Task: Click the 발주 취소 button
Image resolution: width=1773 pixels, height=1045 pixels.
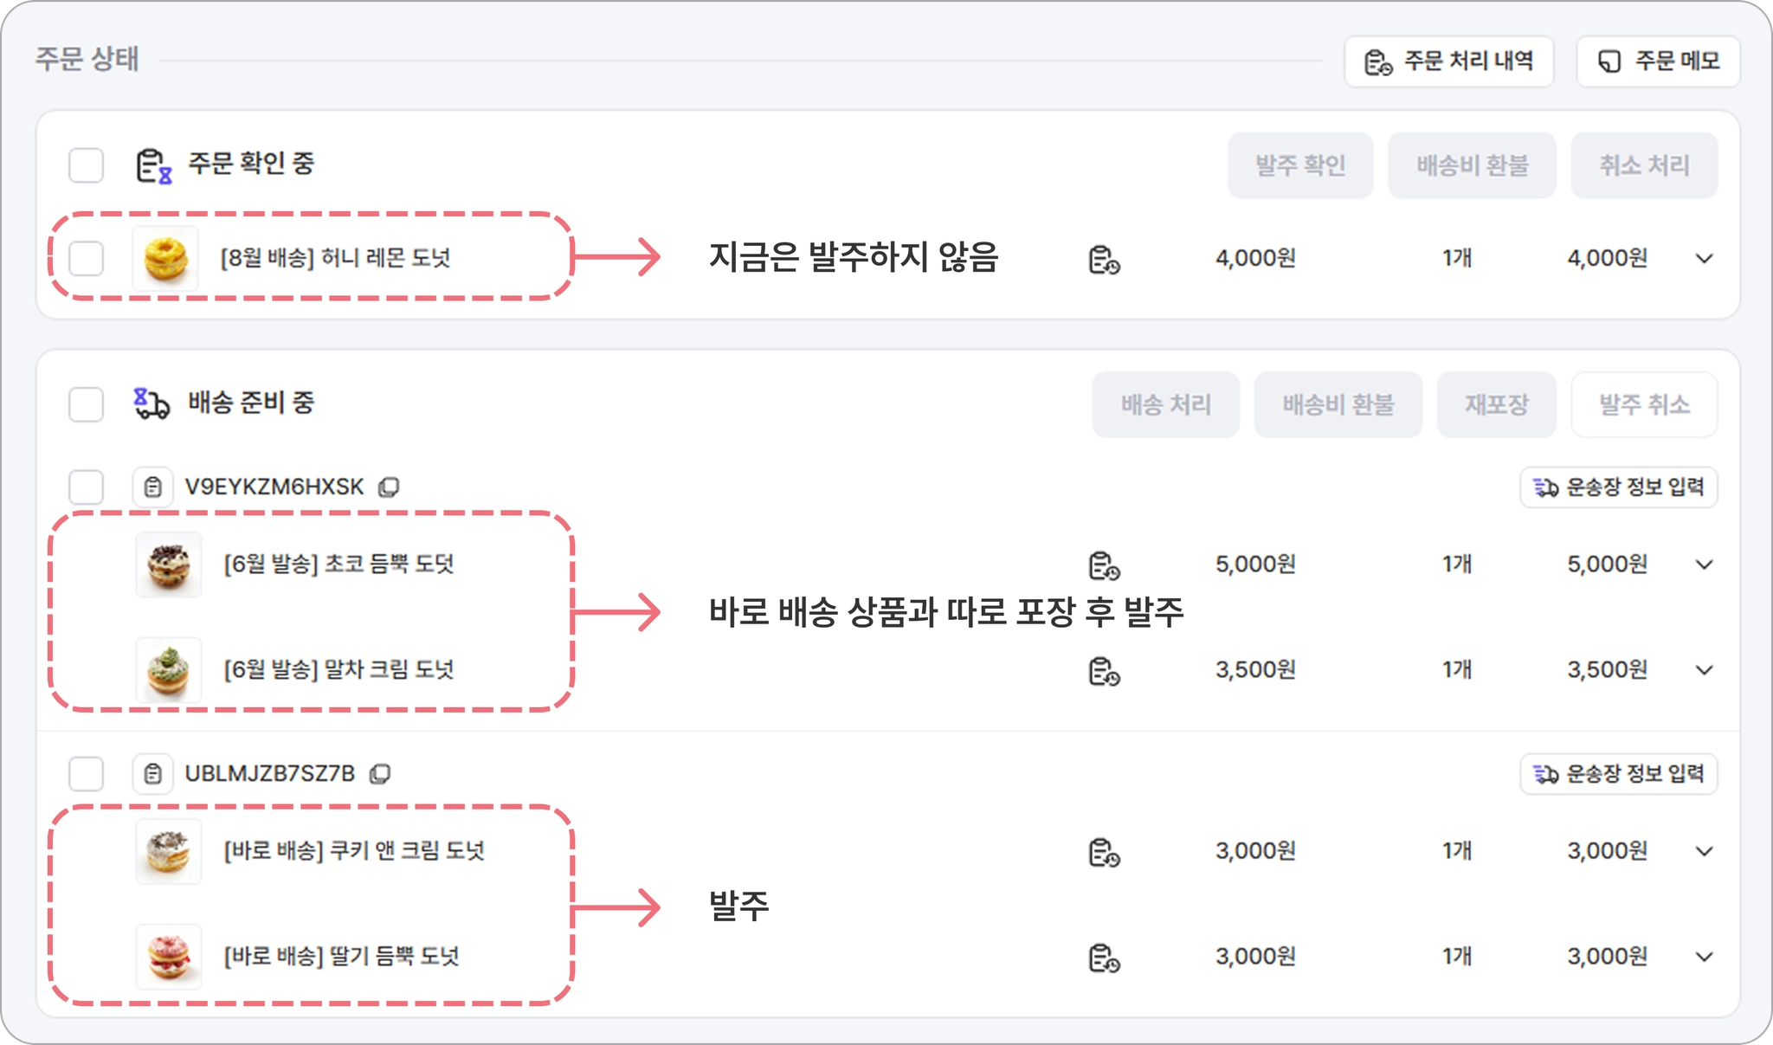Action: pyautogui.click(x=1644, y=404)
